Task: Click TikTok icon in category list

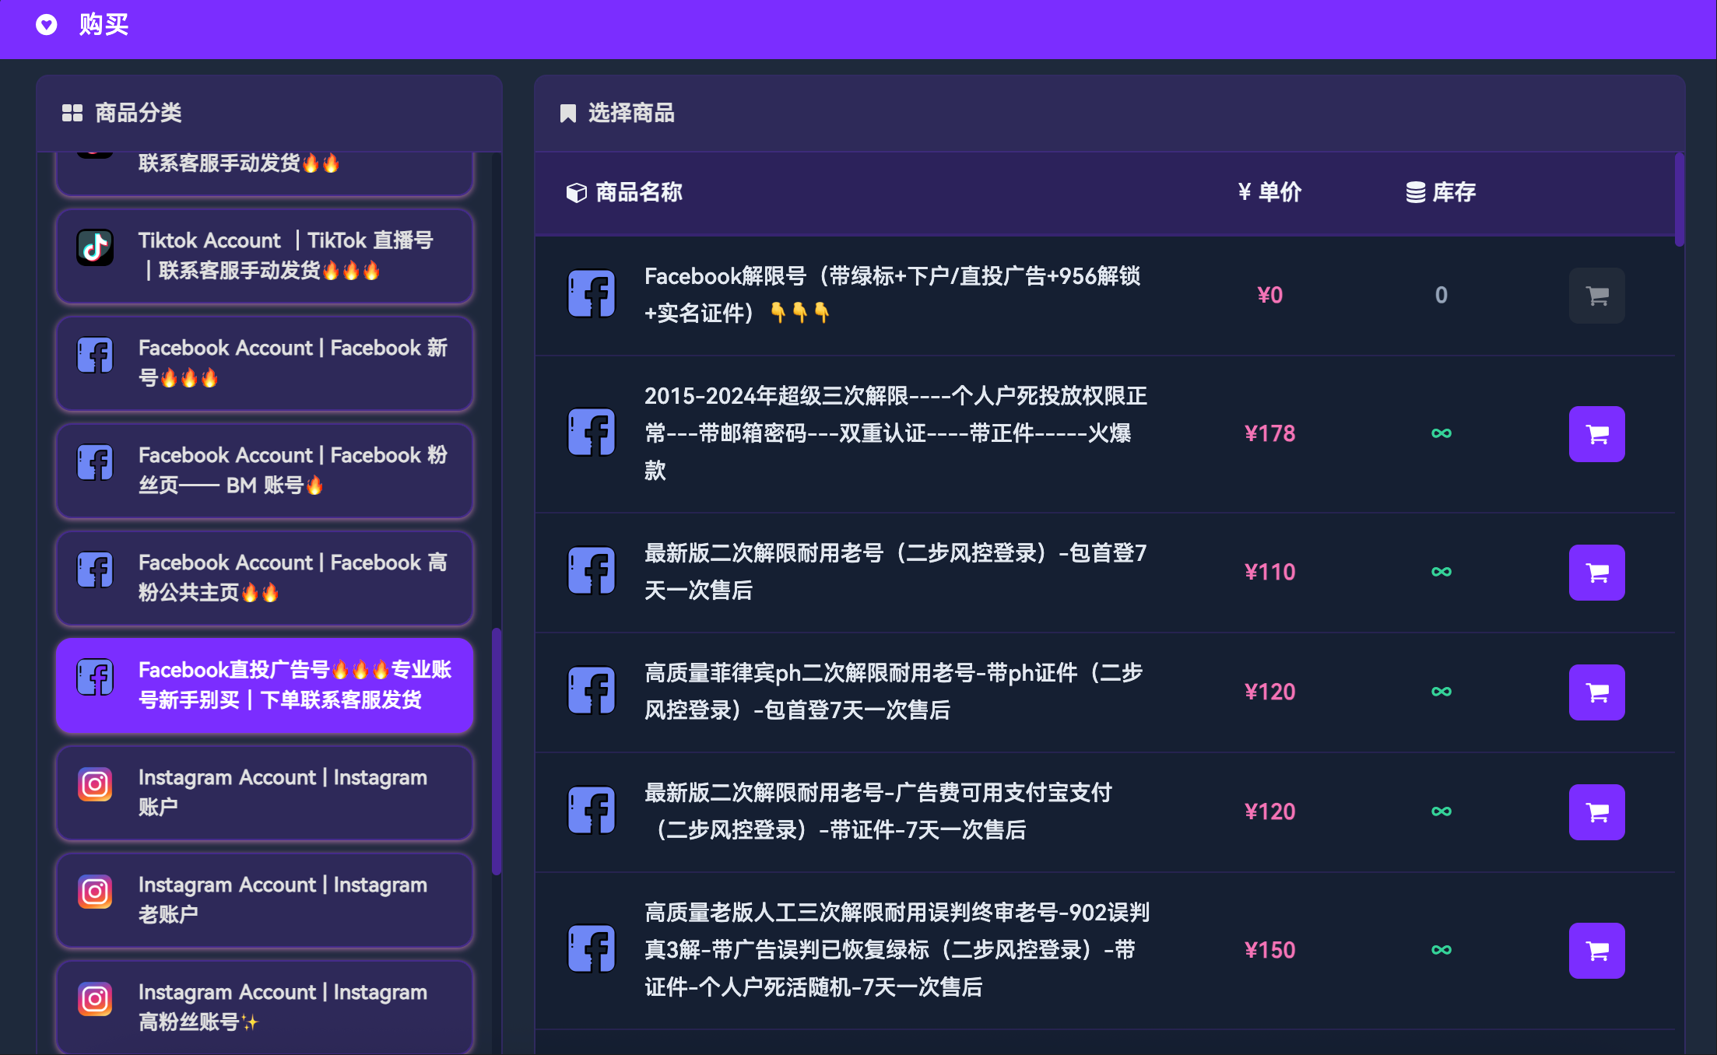Action: (95, 247)
